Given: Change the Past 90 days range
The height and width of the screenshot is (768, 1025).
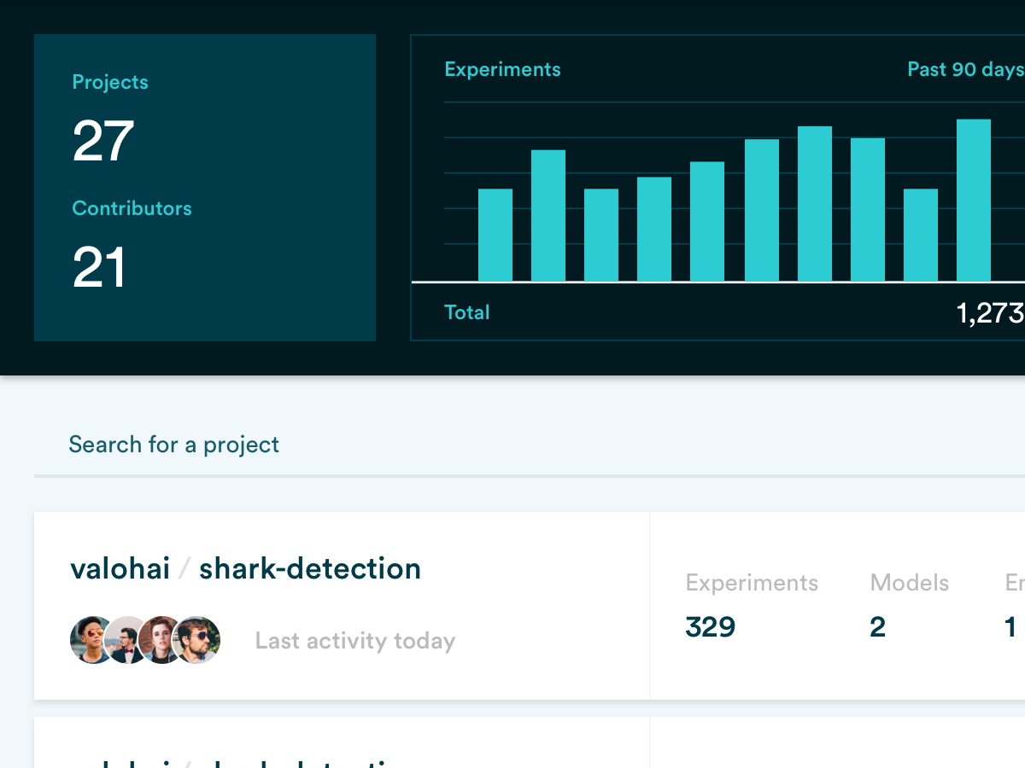Looking at the screenshot, I should 966,70.
